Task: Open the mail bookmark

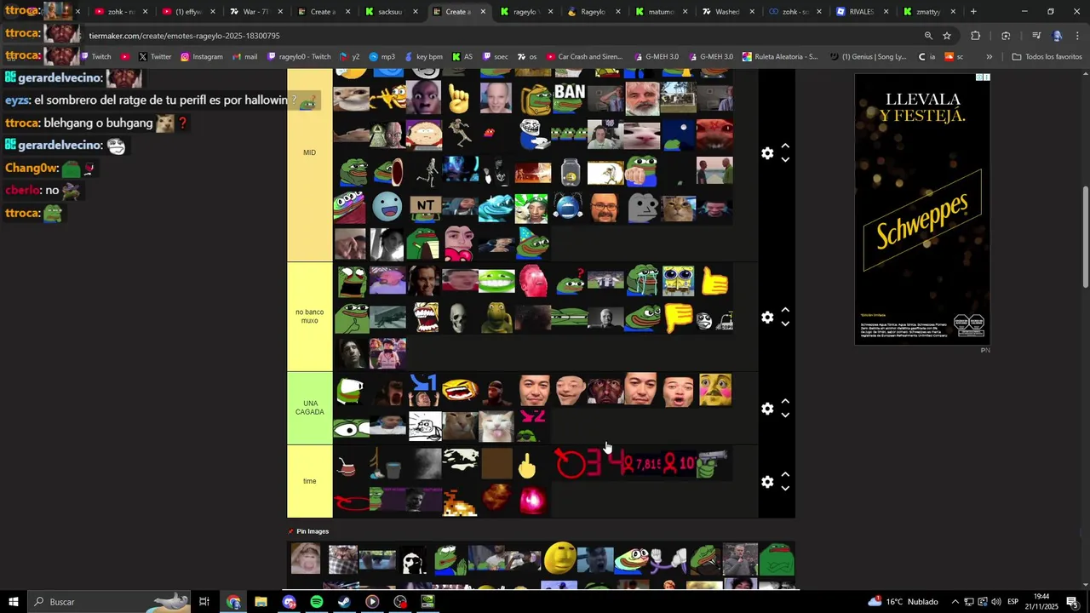Action: 244,57
